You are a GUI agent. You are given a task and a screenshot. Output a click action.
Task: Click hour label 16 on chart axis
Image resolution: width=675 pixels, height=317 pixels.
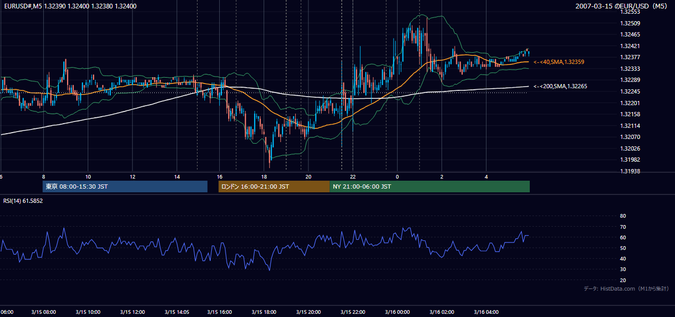tap(220, 177)
